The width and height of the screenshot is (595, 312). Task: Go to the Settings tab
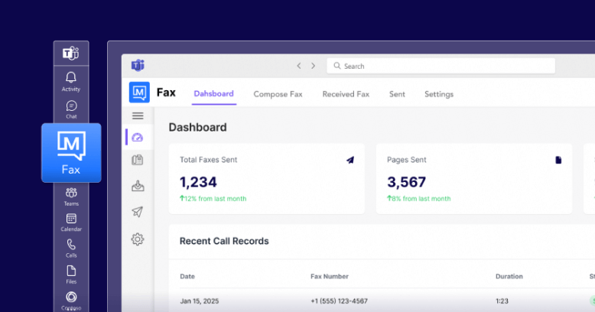click(x=439, y=94)
